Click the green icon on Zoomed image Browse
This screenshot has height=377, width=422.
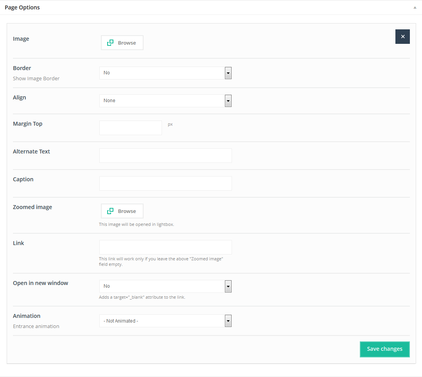(x=110, y=211)
